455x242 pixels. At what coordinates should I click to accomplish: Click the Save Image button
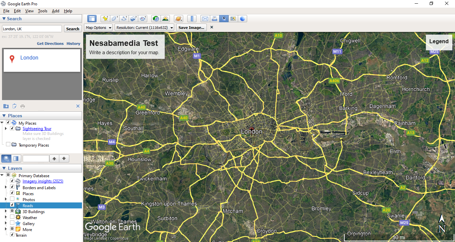pos(191,28)
